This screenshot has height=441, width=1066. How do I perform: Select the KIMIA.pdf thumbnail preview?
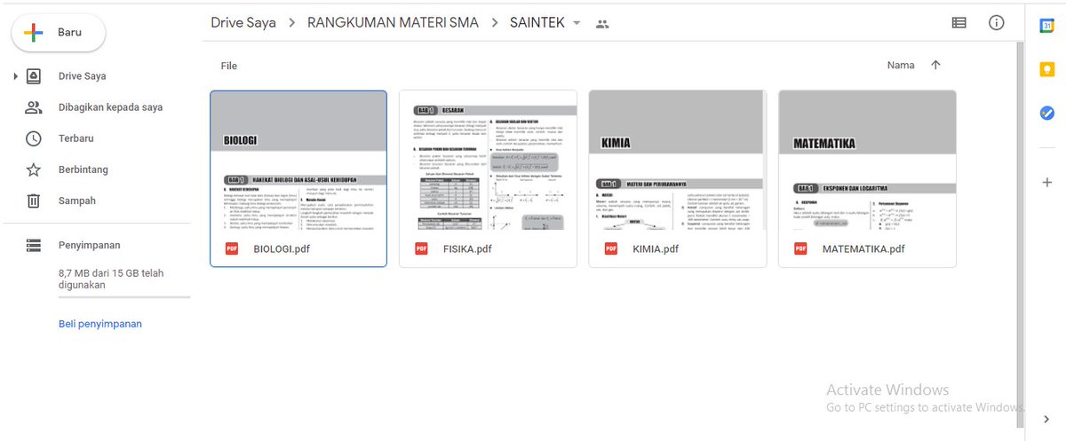(x=677, y=161)
